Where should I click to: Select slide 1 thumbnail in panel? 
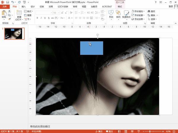(14, 34)
